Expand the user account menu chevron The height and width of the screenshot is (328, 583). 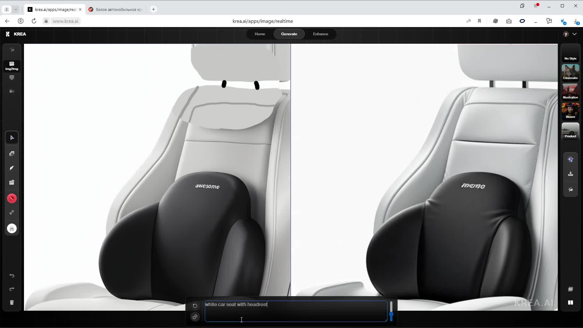click(574, 34)
